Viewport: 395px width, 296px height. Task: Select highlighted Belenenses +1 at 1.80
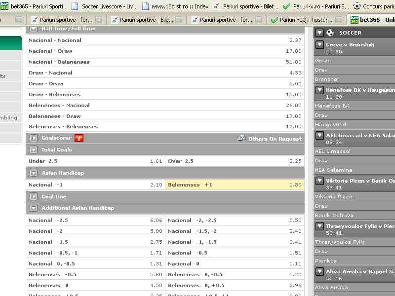235,185
